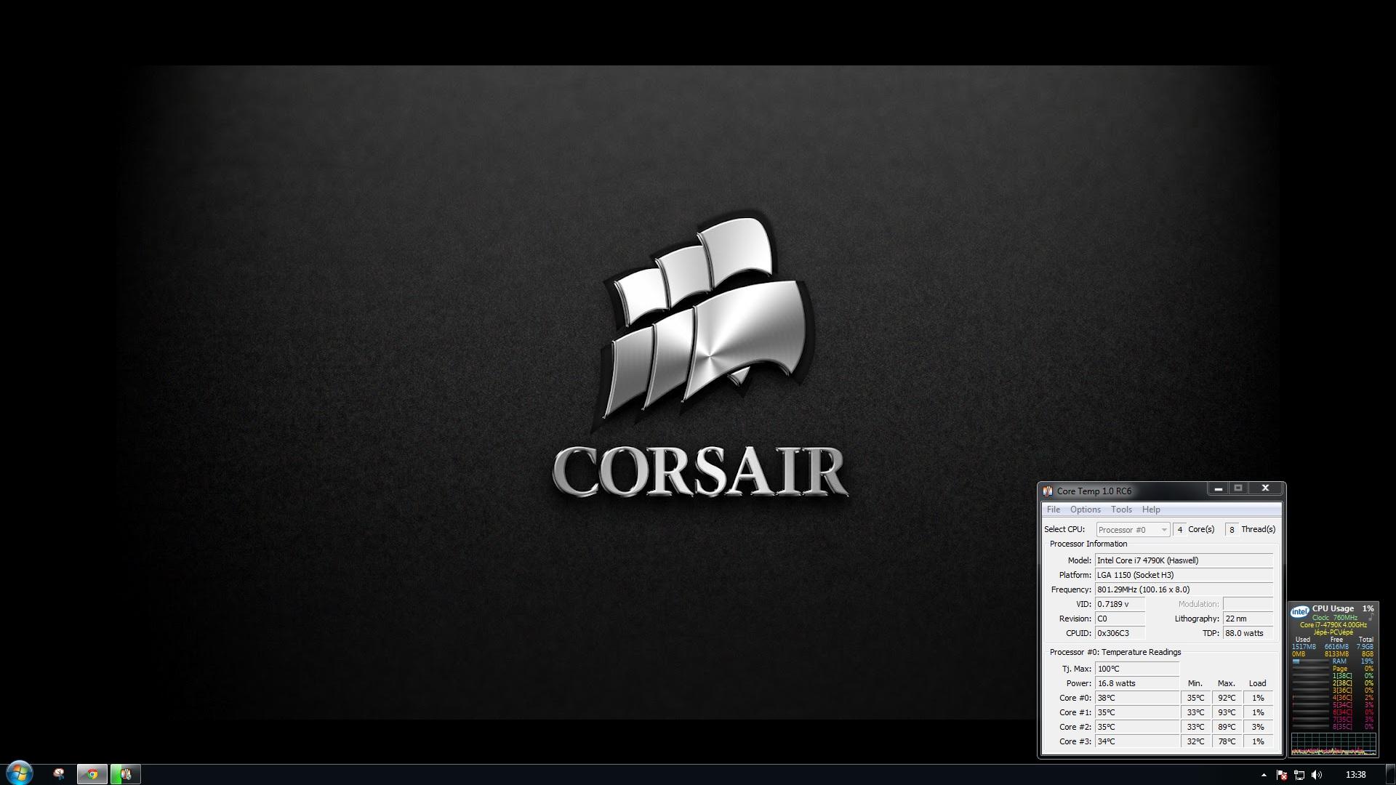
Task: Switch to Google Chrome in taskbar
Action: click(92, 774)
